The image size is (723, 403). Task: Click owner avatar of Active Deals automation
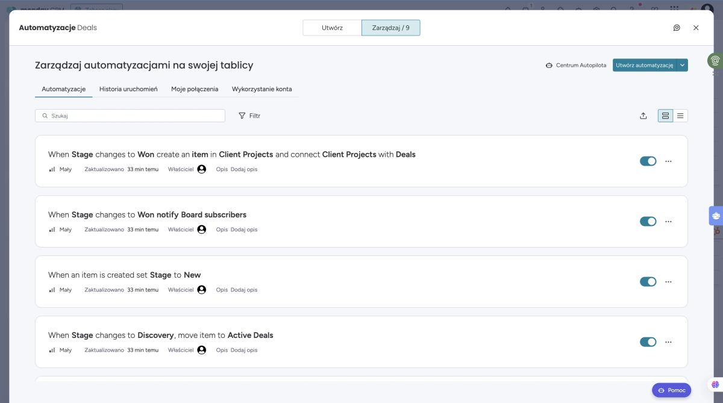click(202, 350)
